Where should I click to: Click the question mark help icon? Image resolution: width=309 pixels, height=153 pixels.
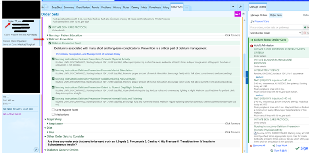point(243,14)
